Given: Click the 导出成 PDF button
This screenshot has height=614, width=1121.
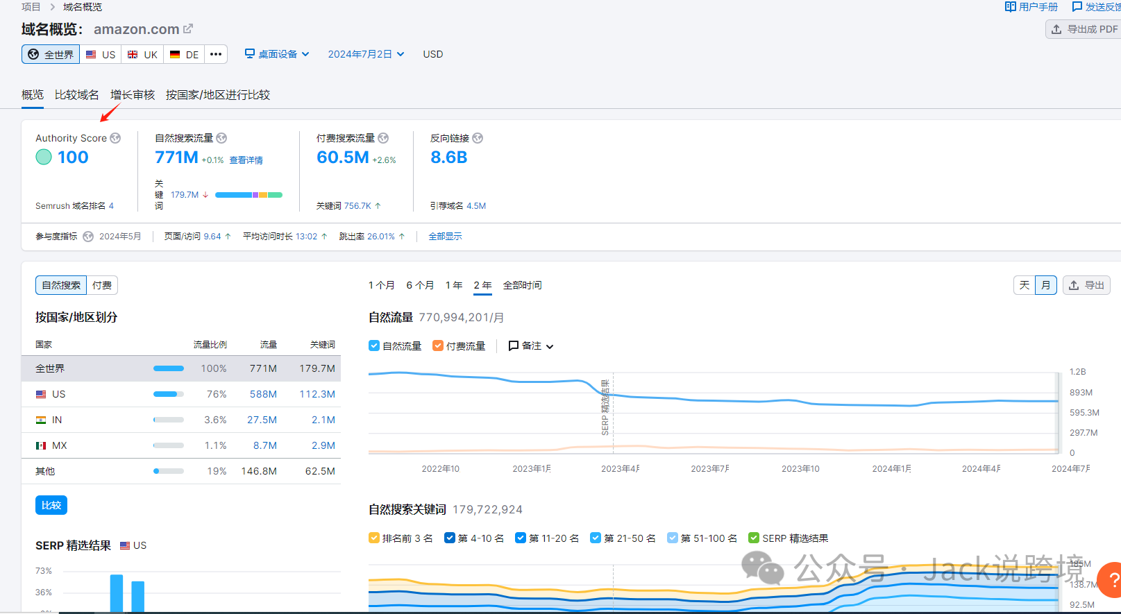Looking at the screenshot, I should click(1084, 29).
